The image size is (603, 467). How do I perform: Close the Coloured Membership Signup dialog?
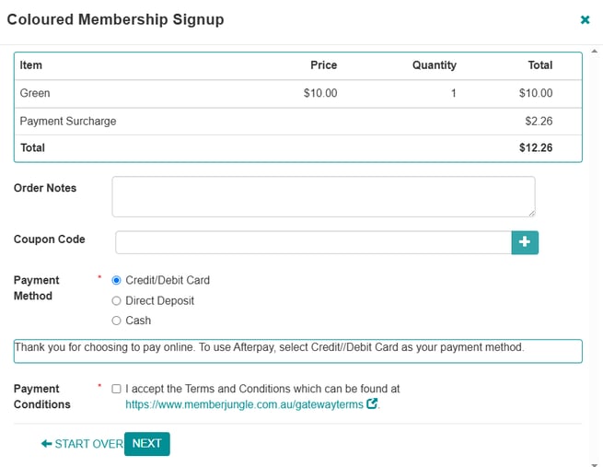(585, 19)
